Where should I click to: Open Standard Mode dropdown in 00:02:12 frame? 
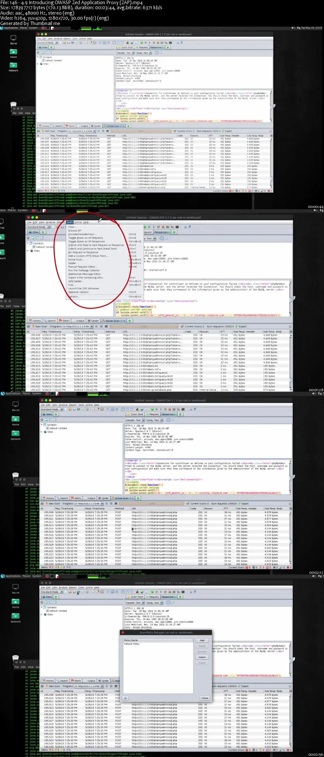pyautogui.click(x=51, y=409)
